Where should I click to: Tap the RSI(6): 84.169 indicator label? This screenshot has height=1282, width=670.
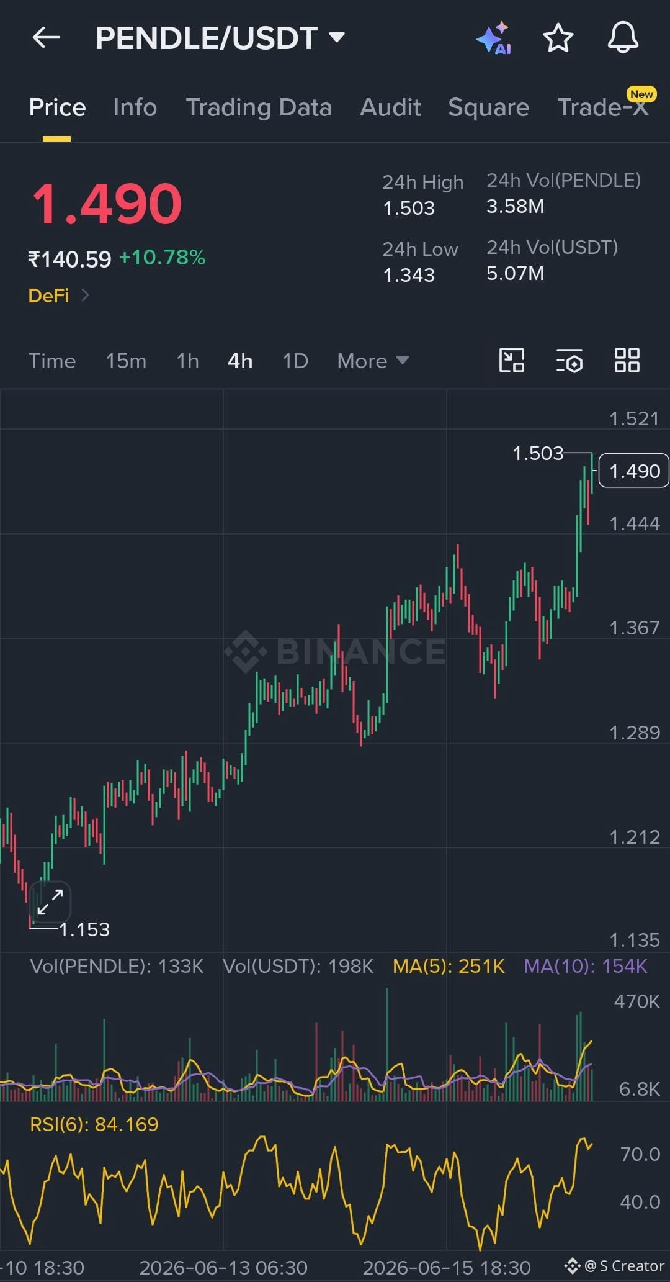coord(94,1124)
